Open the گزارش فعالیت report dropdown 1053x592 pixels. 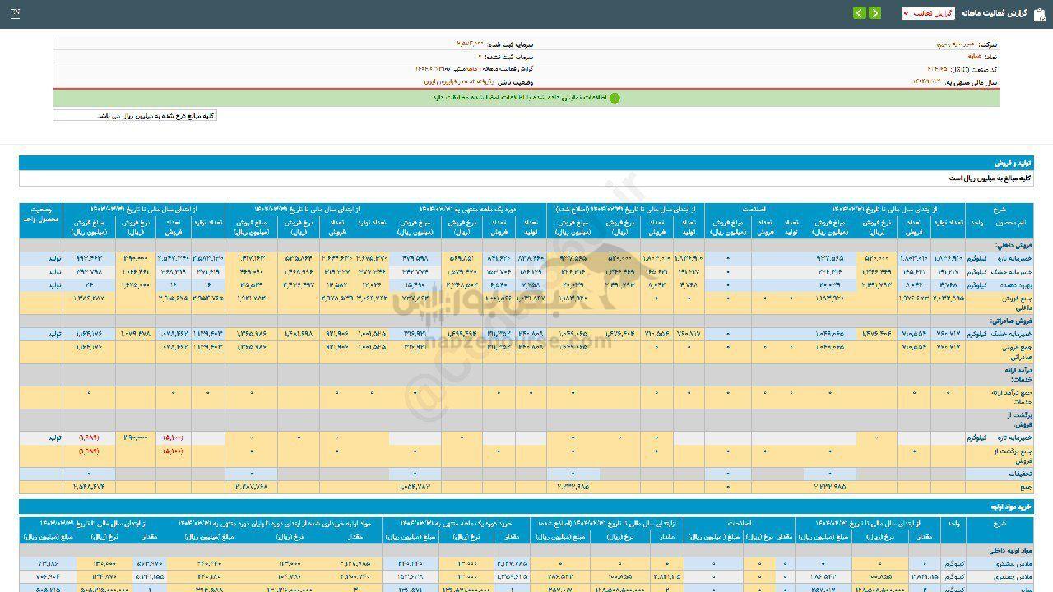928,14
